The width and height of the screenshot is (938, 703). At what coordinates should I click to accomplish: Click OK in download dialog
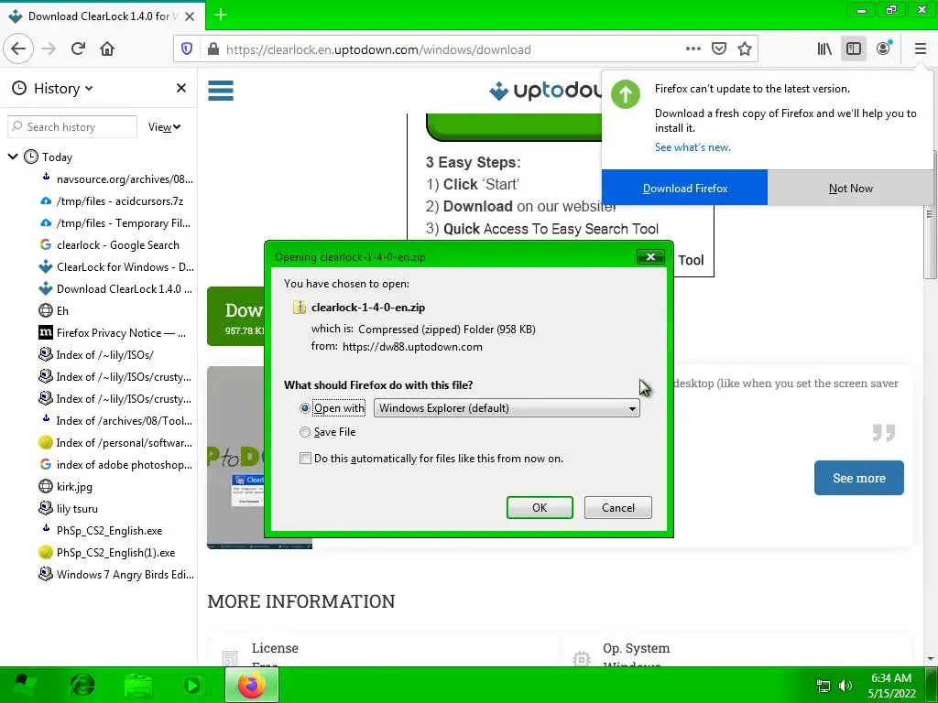coord(540,507)
